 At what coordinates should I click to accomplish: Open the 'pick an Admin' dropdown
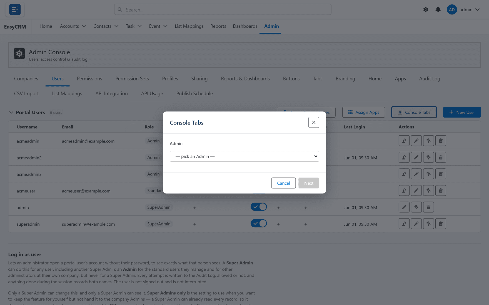click(x=244, y=156)
